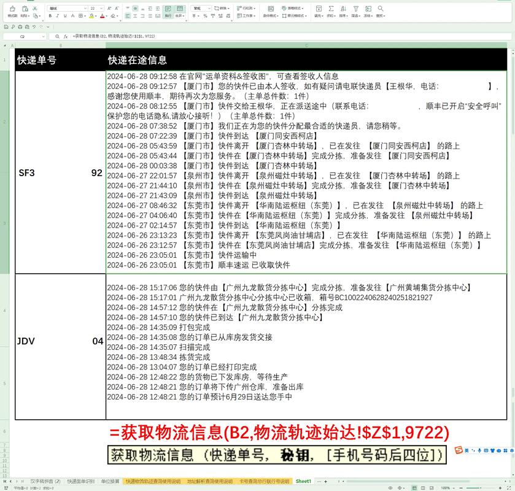This screenshot has height=491, width=515.
Task: Click decrease indent icon
Action: click(150, 8)
